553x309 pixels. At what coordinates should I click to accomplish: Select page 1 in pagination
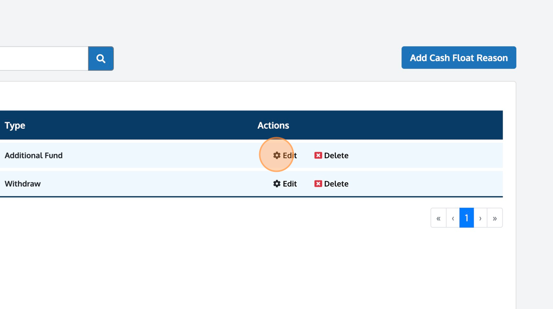pos(467,218)
